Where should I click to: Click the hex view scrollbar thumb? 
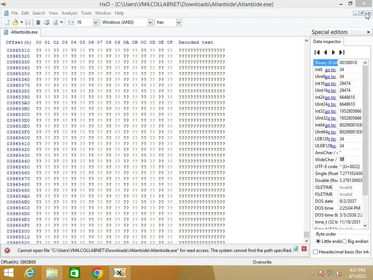[306, 234]
